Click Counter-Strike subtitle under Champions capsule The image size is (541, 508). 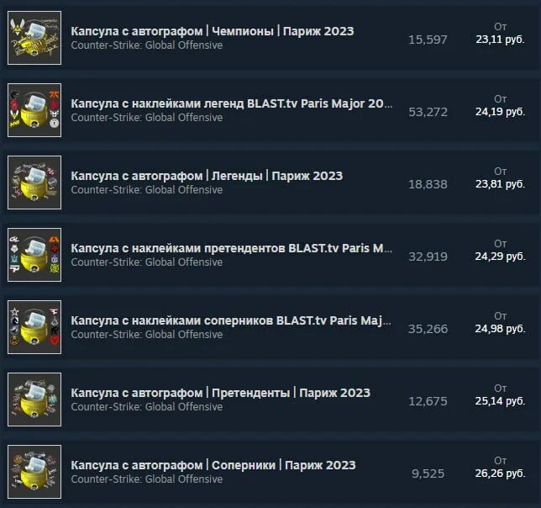click(147, 45)
